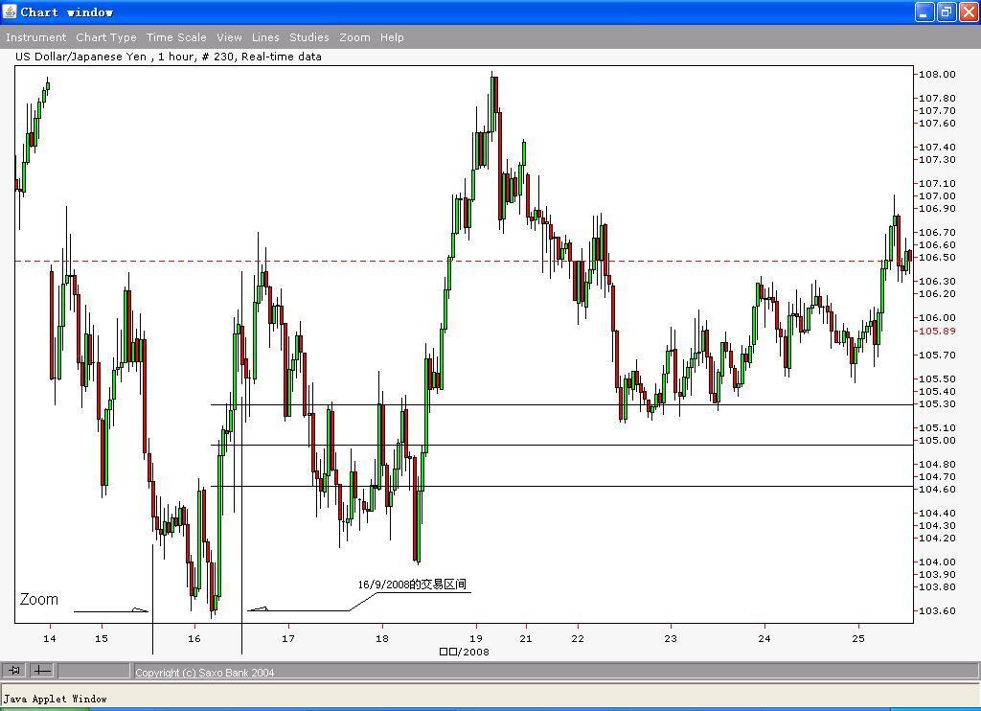Click the Copyright (c) Saxo Bank 2004 text
The height and width of the screenshot is (711, 981).
pos(205,673)
